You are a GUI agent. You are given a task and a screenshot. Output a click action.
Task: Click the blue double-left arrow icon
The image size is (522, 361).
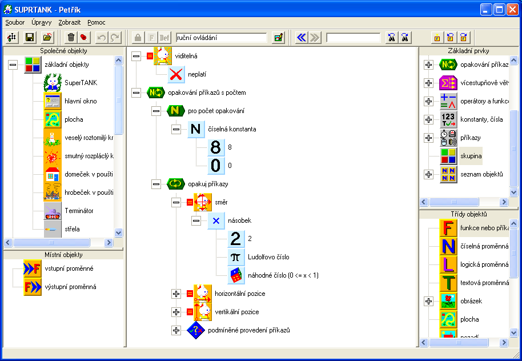(x=301, y=38)
